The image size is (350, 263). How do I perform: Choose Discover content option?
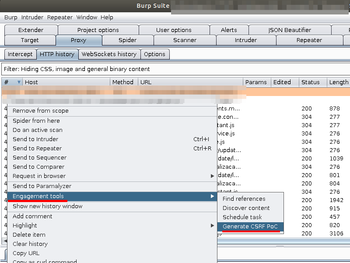[x=246, y=208]
